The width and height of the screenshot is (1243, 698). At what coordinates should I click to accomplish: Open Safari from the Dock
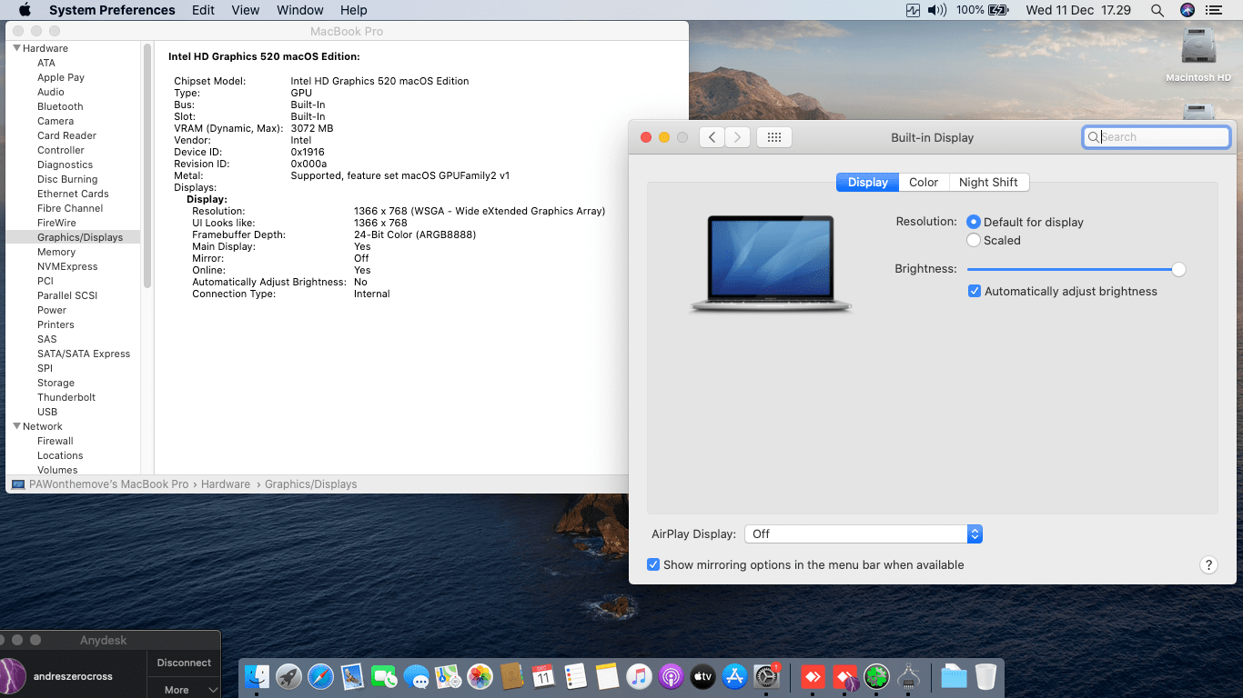pos(320,676)
